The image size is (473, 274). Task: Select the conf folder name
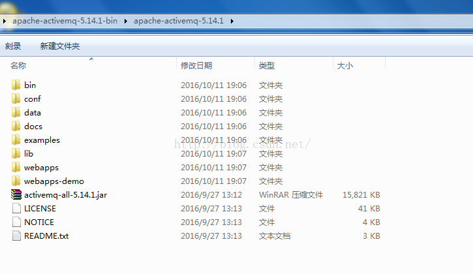point(32,99)
